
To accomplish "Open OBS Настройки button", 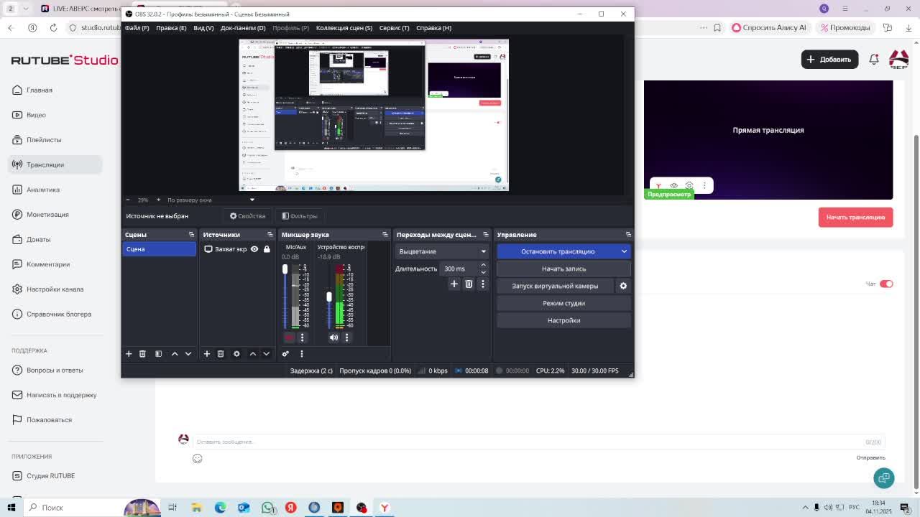I will point(563,320).
